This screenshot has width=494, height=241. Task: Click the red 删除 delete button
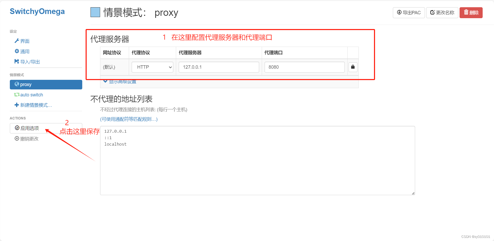coord(471,13)
